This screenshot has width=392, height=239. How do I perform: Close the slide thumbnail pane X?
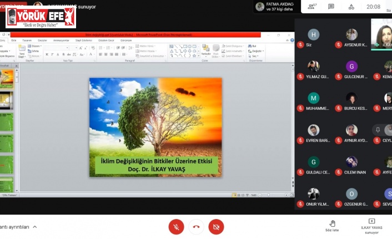point(17,66)
